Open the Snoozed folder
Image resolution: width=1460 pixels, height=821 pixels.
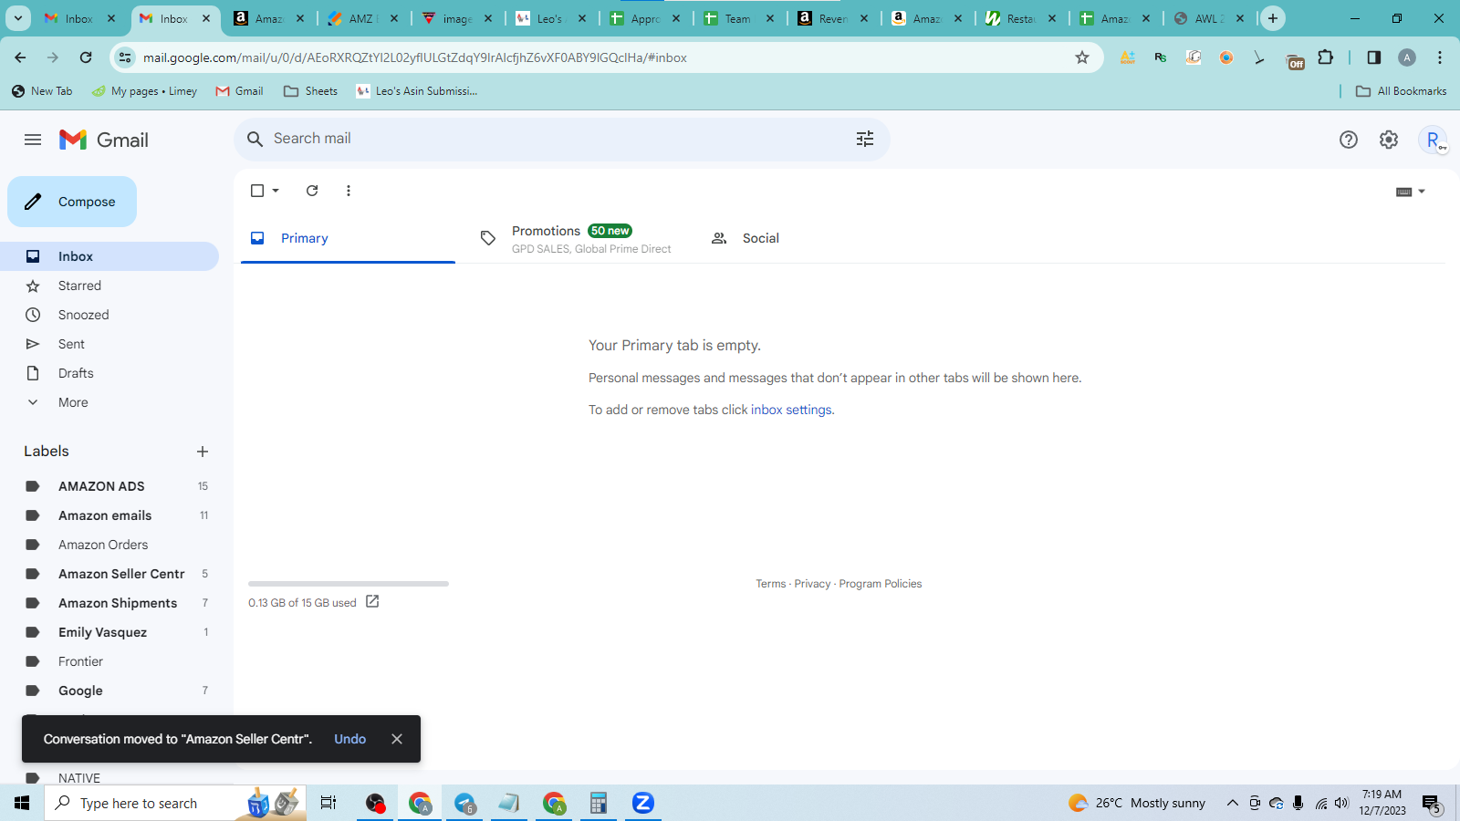click(109, 315)
